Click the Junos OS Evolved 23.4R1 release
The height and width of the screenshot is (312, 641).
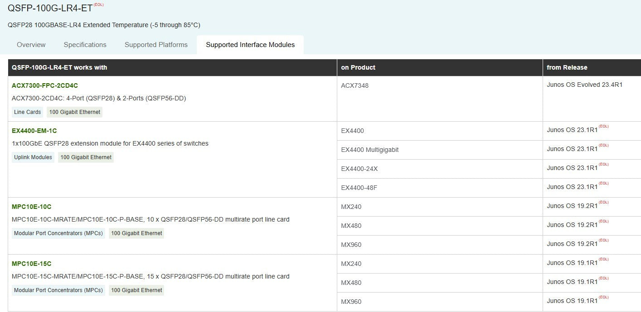[x=585, y=85]
